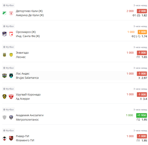Screen dimensions: 148x145
Task: Click the Brujas Salamanca team logo
Action: [x=11, y=76]
